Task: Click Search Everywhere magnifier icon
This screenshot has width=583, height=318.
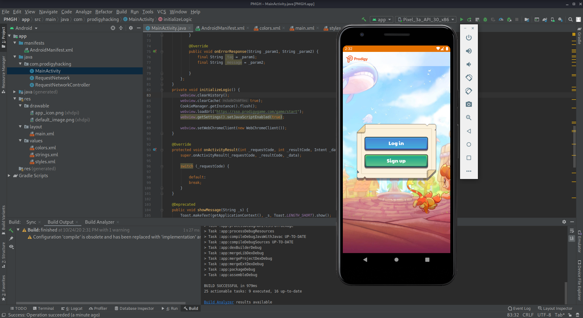Action: tap(570, 19)
